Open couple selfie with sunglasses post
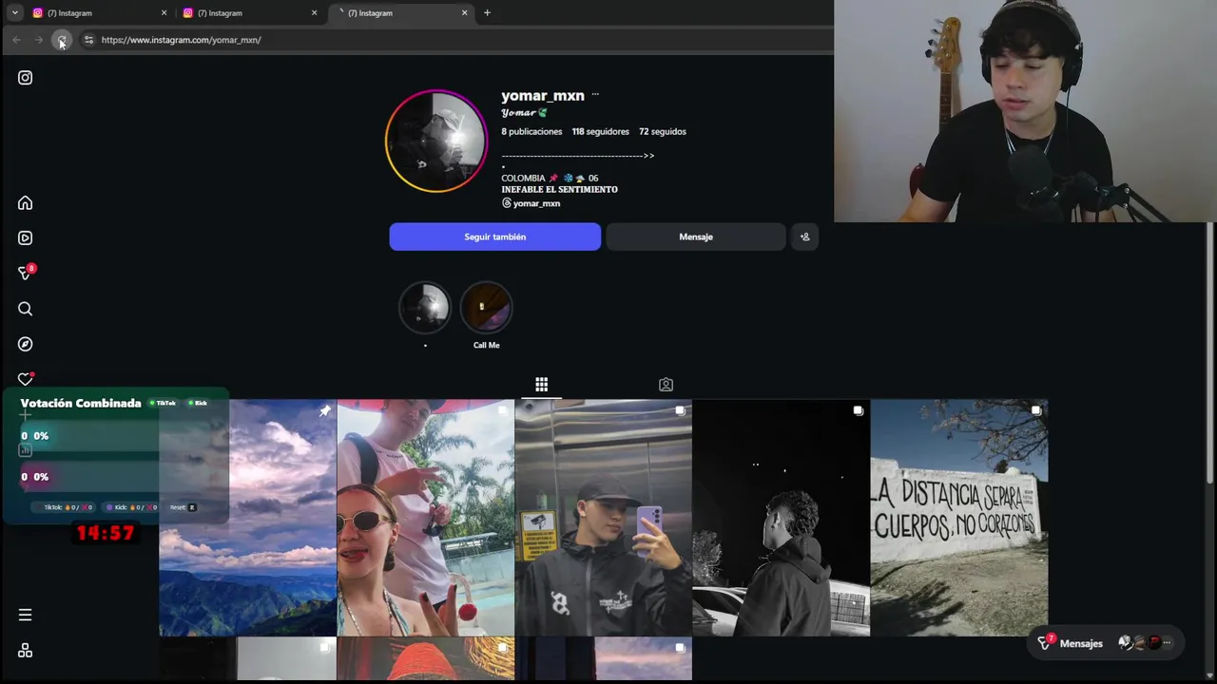This screenshot has width=1217, height=684. pyautogui.click(x=425, y=518)
